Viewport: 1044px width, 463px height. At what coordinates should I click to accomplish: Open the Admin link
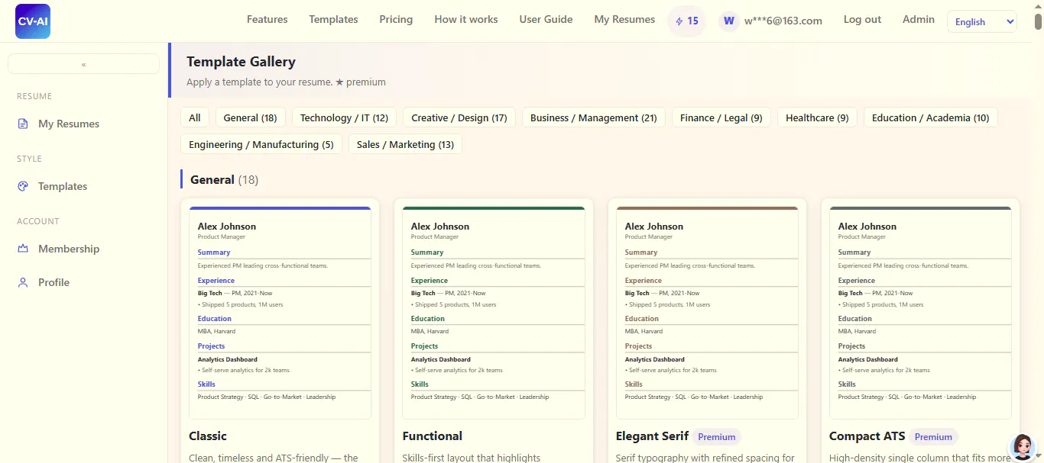(919, 20)
